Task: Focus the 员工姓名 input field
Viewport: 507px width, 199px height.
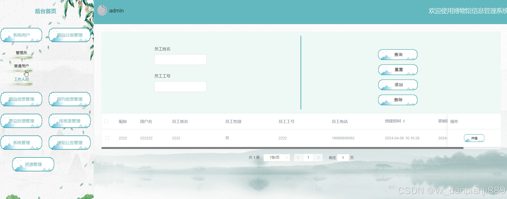Action: pos(180,60)
